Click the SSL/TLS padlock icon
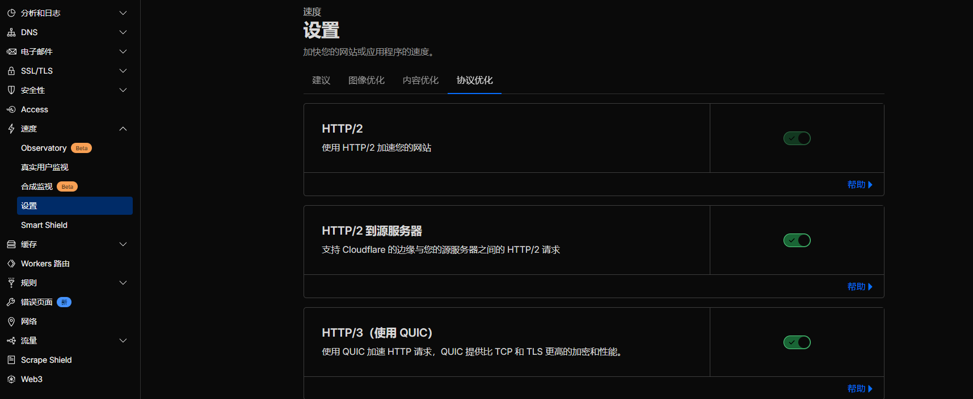This screenshot has width=973, height=399. [x=11, y=71]
